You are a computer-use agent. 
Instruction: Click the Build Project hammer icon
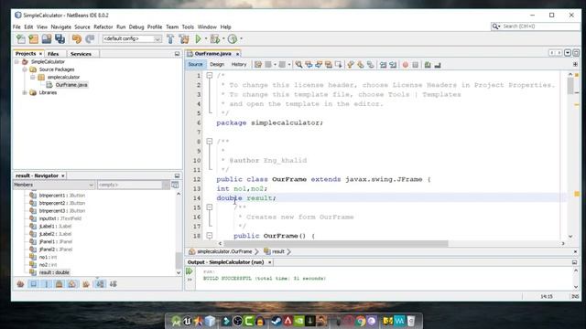click(x=170, y=38)
